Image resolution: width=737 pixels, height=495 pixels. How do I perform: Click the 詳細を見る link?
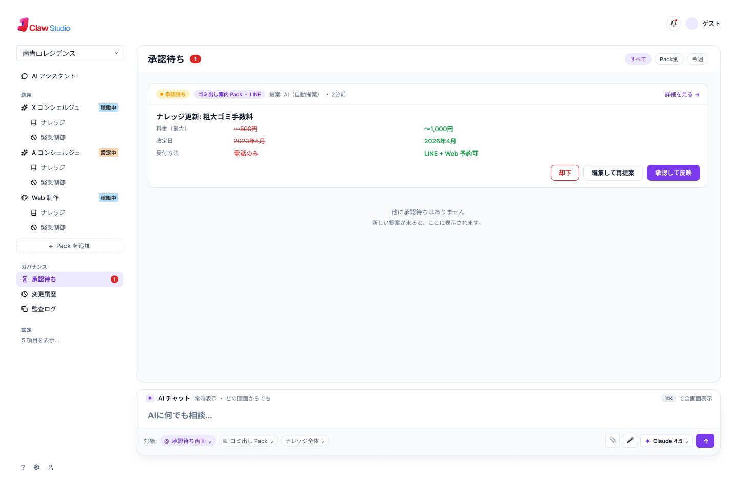pos(682,95)
